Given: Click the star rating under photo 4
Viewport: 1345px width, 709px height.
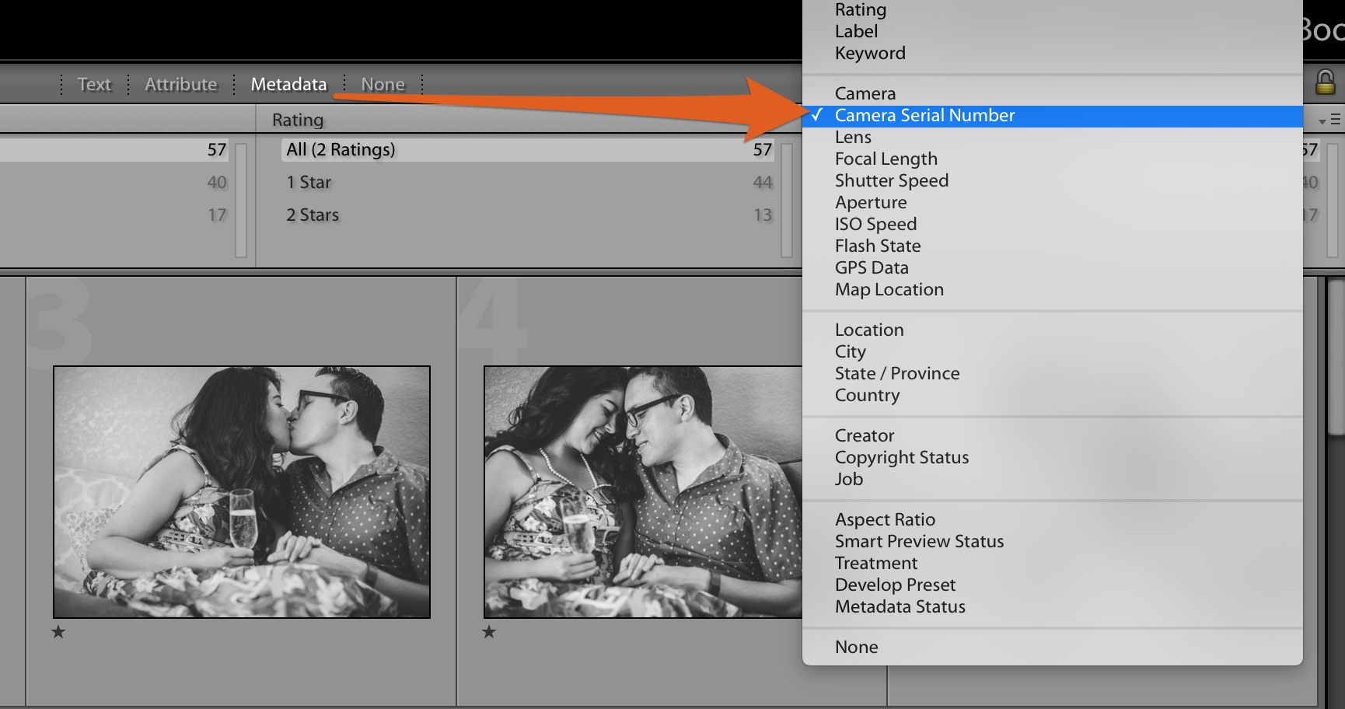Looking at the screenshot, I should click(x=489, y=632).
